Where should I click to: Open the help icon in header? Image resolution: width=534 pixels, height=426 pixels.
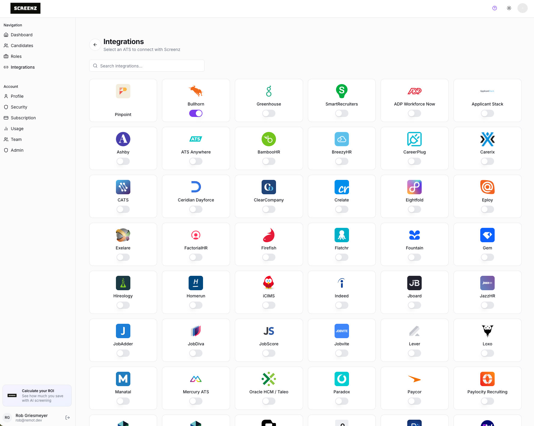point(495,8)
